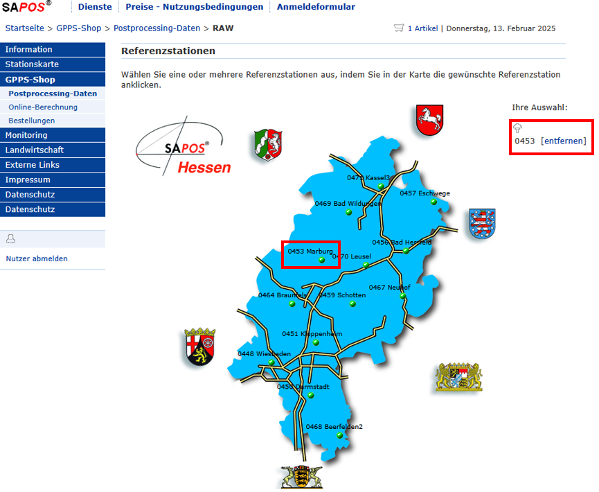Open the Information sidebar item

tap(53, 50)
